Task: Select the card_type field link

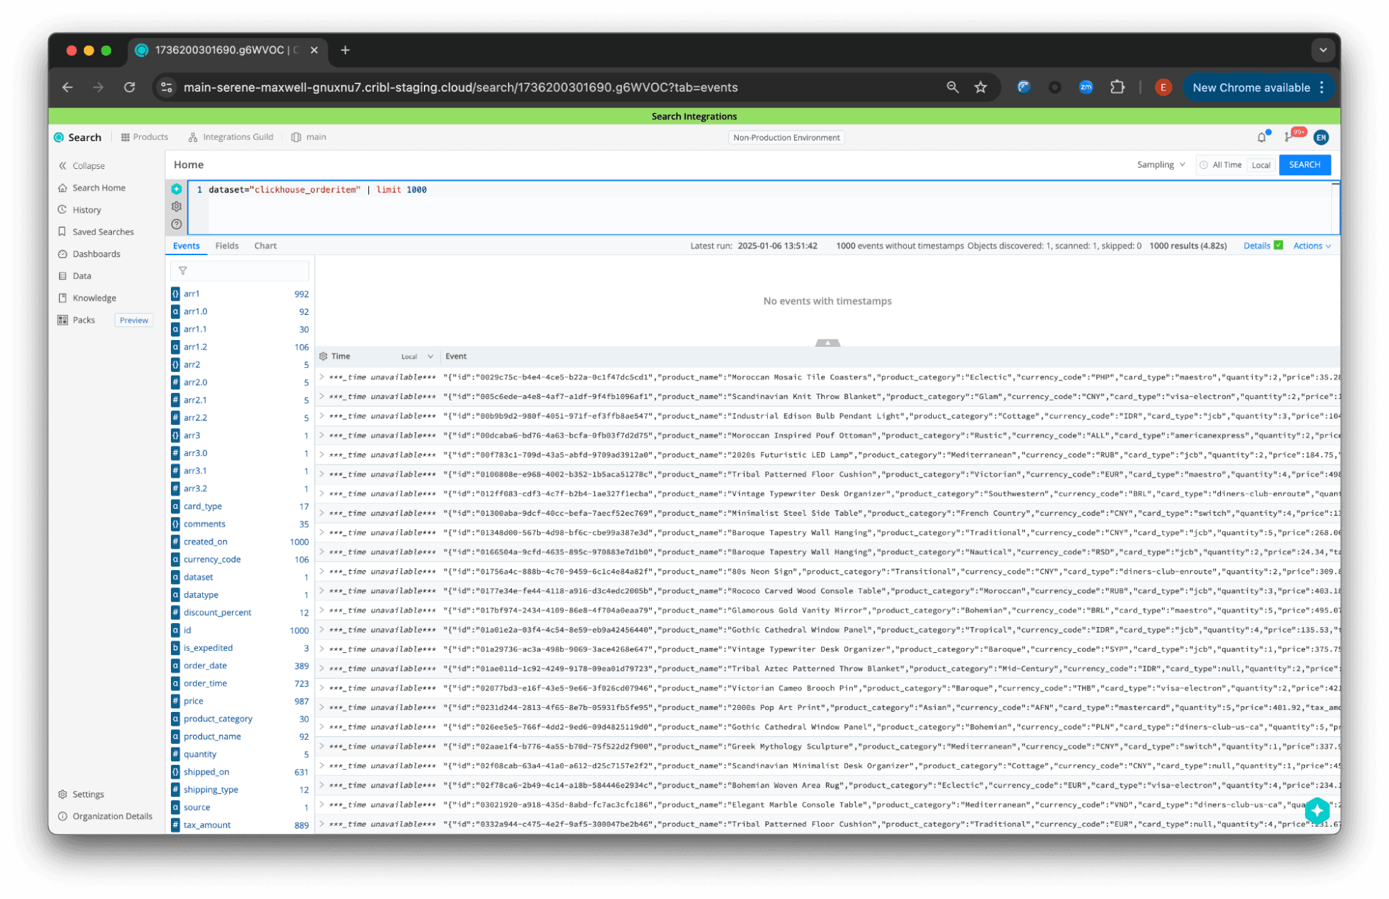Action: click(x=203, y=506)
